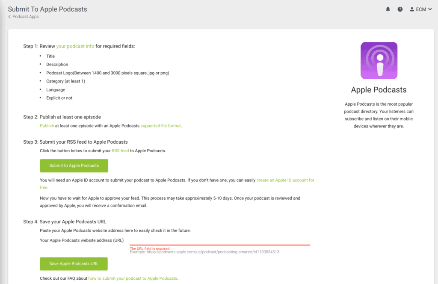Viewport: 438px width, 284px height.
Task: Click 'Paste your Apple Podcasts website address' instruction
Action: coord(115,231)
